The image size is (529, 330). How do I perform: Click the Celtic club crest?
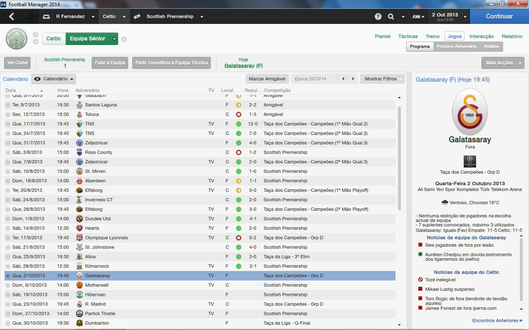[16, 39]
